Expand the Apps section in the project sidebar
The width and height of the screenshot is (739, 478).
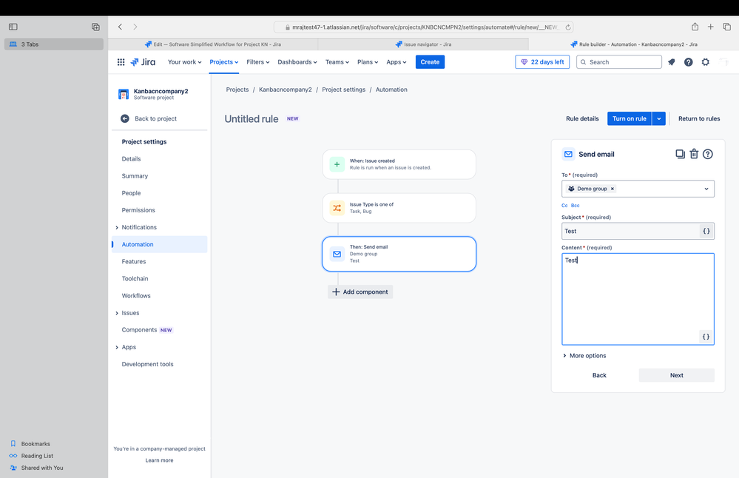[117, 348]
